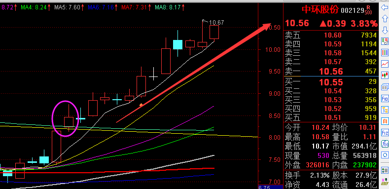Open the intraday line chart icon
This screenshot has width=389, height=189.
click(x=385, y=64)
